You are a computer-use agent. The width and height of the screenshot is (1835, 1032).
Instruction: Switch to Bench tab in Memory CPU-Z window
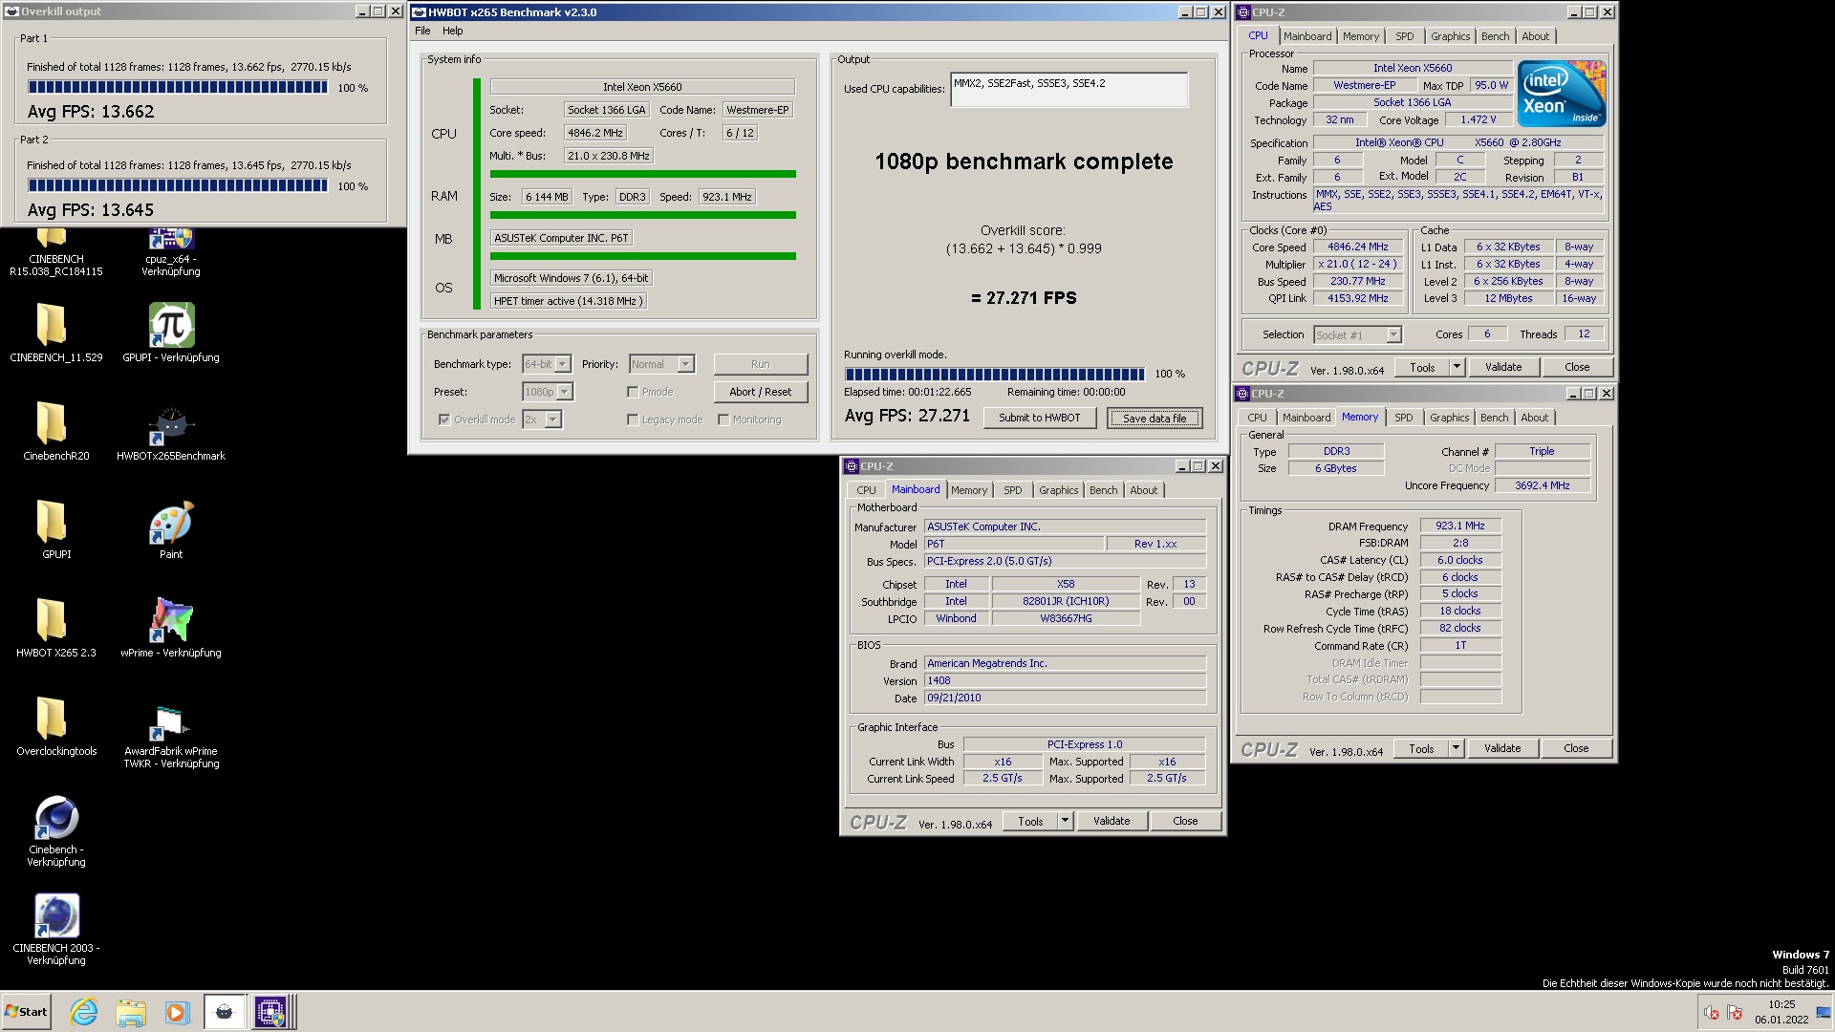point(1494,418)
